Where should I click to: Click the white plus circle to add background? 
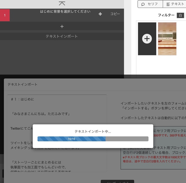(147, 39)
